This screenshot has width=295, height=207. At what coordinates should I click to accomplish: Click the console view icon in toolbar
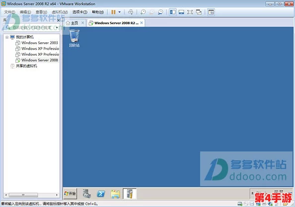(x=211, y=12)
